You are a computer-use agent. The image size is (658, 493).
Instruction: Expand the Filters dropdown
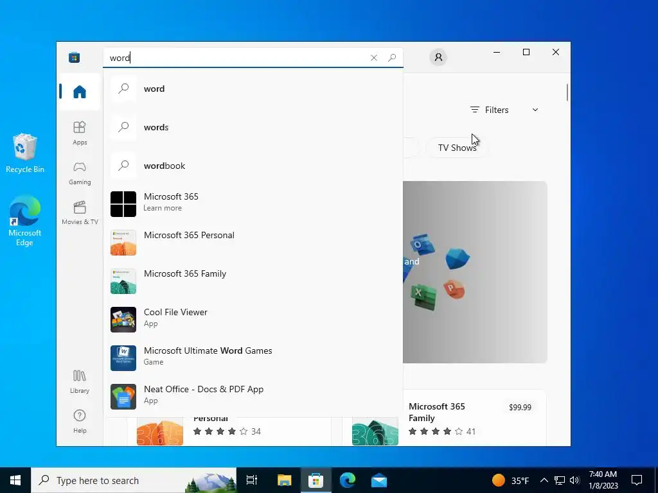[504, 110]
